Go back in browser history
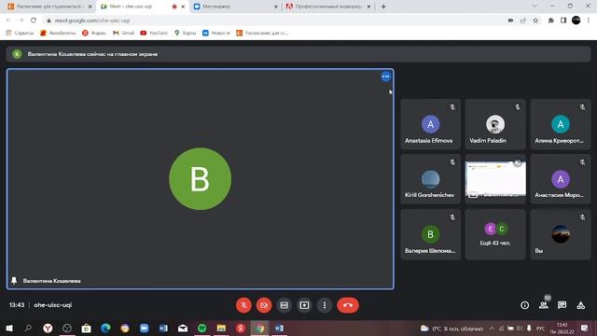 (x=8, y=21)
